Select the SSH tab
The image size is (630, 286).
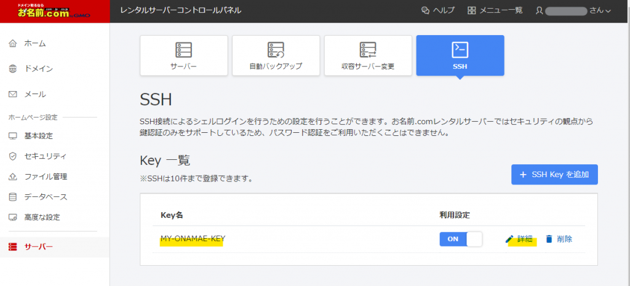pos(460,55)
